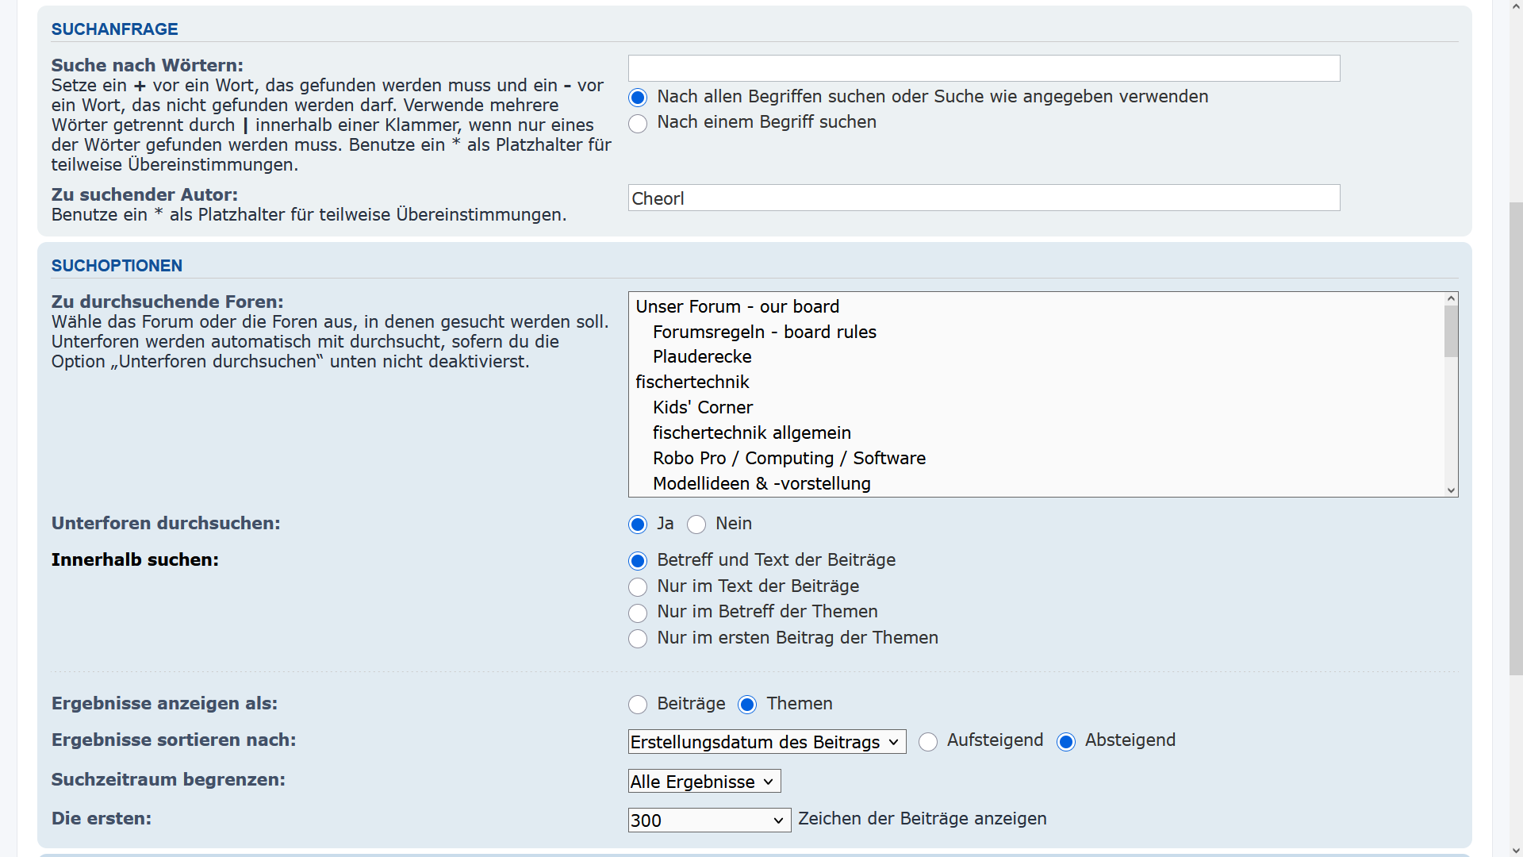Screen dimensions: 1523x857
Task: Sort results Aufsteigend
Action: coord(928,741)
